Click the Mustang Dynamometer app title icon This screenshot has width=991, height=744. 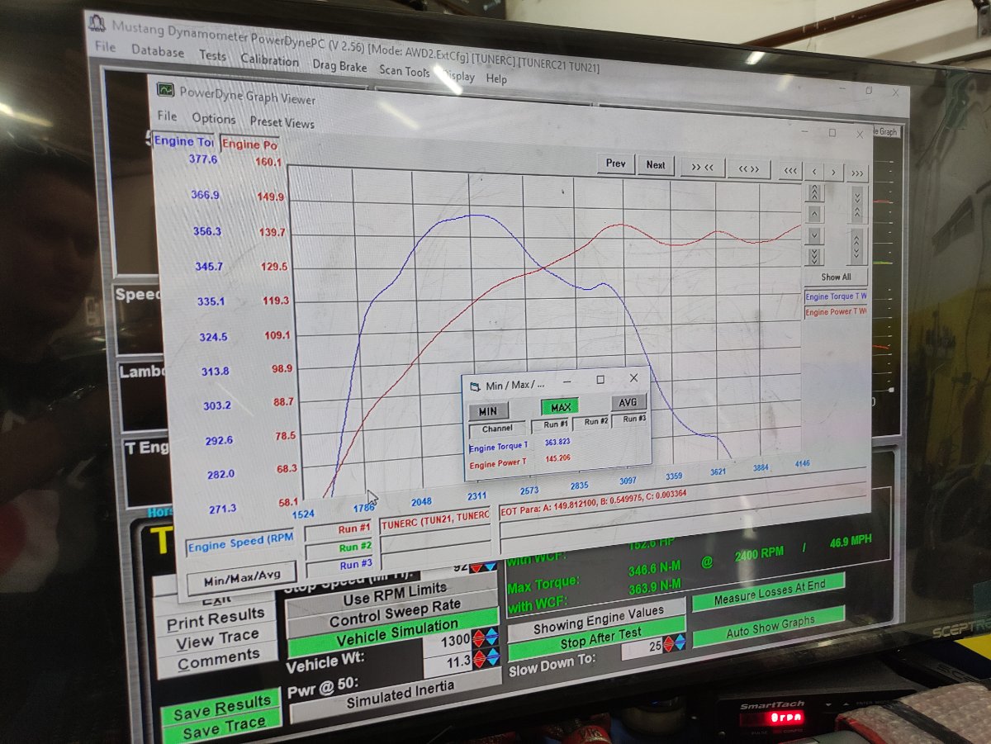pos(97,22)
